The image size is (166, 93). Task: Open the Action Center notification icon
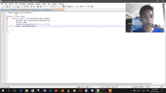pyautogui.click(x=162, y=91)
